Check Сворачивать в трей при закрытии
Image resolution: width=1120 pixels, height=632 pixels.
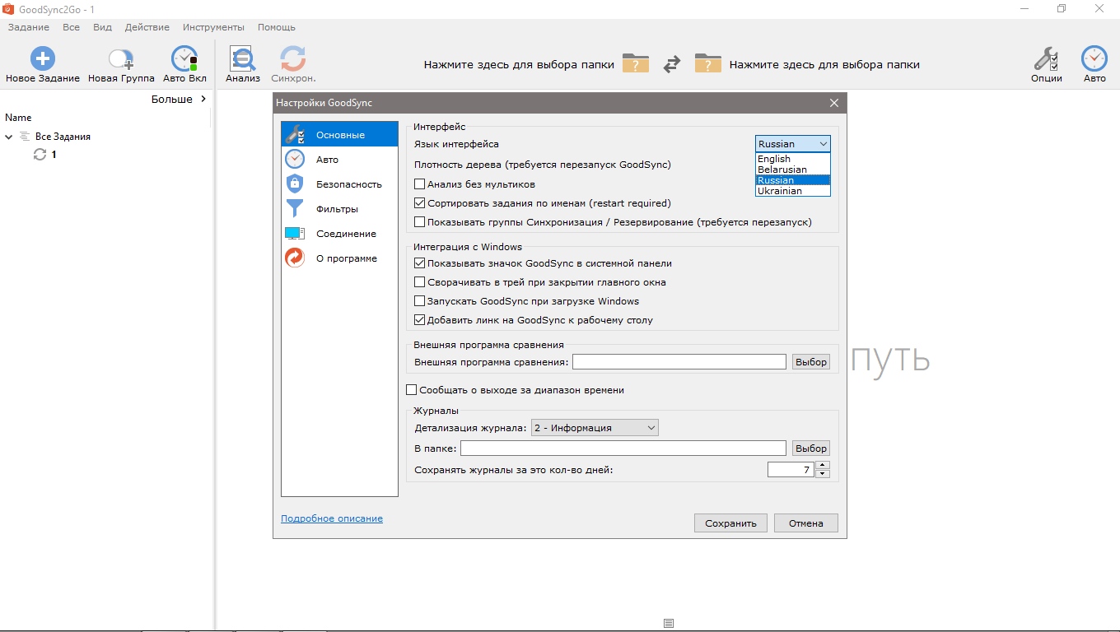[x=420, y=282]
